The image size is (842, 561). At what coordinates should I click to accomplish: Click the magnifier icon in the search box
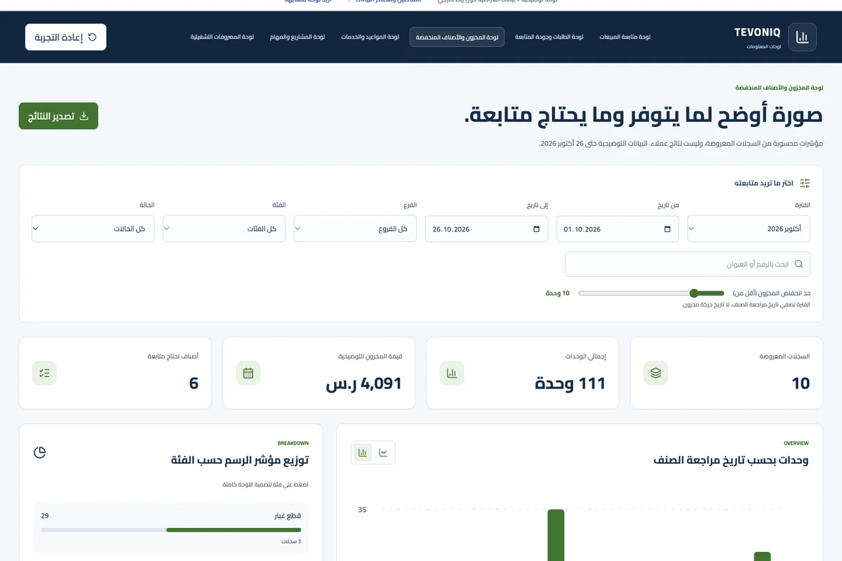(798, 264)
